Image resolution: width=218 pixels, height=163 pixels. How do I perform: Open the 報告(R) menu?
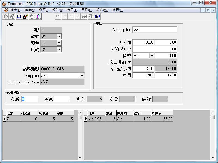tap(57, 10)
